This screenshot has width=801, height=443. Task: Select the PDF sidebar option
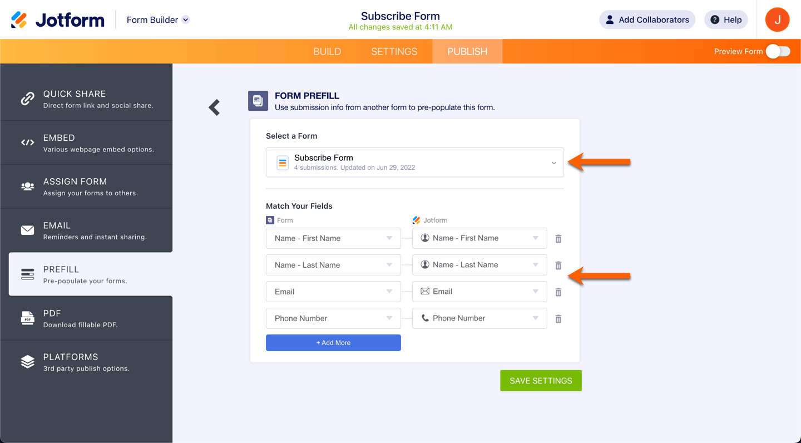coord(87,318)
